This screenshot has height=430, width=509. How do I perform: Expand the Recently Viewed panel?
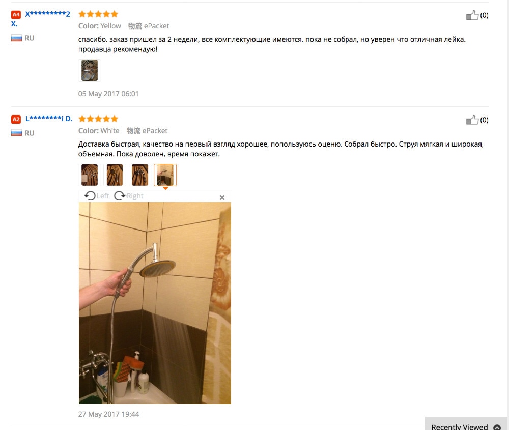pos(466,424)
